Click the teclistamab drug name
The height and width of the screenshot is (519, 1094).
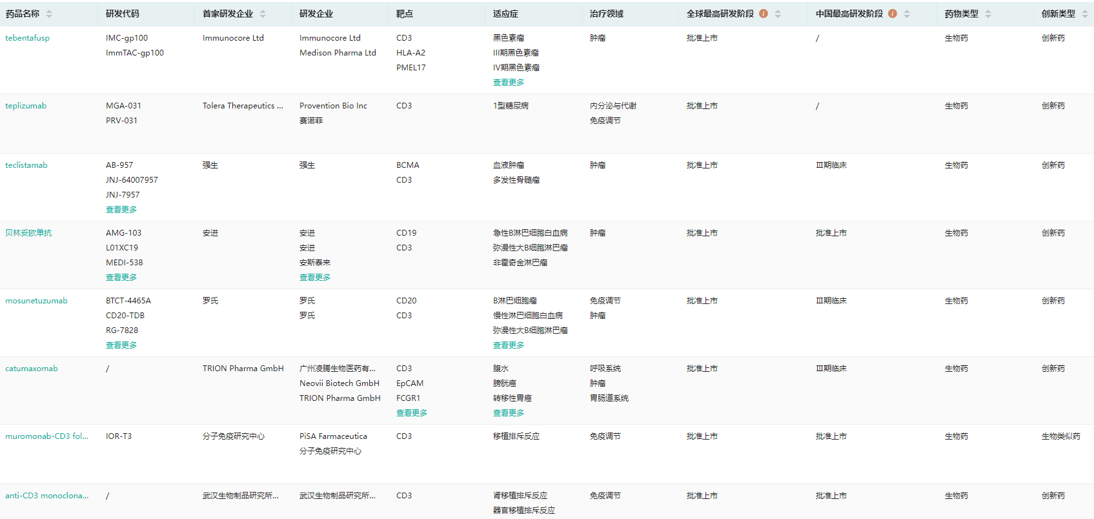coord(26,165)
